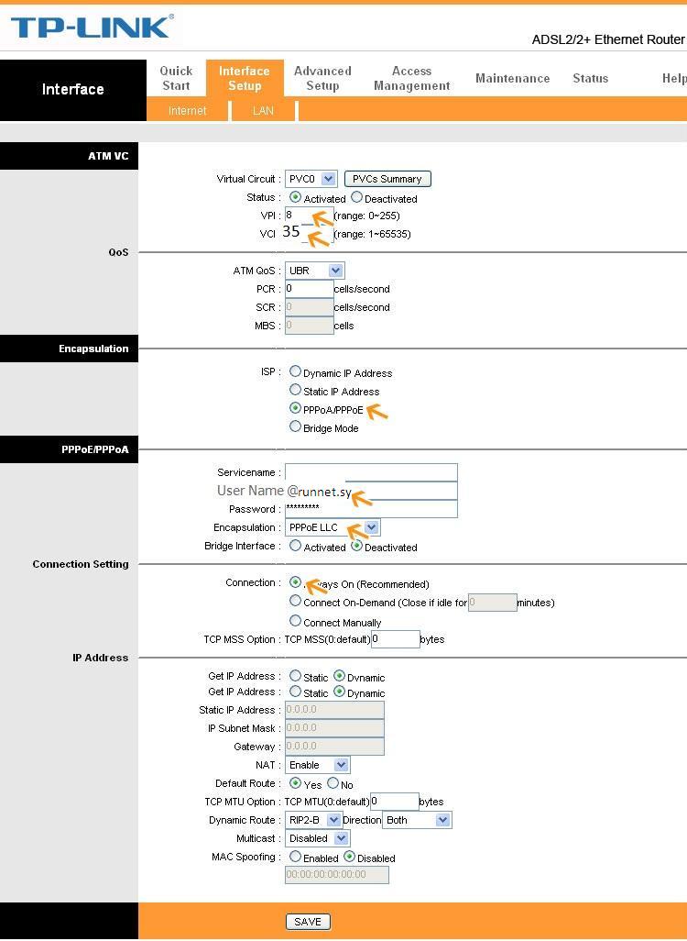Open the NAT Enable dropdown
This screenshot has width=687, height=941.
click(x=317, y=765)
